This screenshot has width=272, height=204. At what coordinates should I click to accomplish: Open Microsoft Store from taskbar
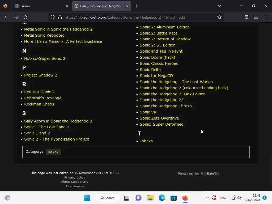[x=173, y=198]
